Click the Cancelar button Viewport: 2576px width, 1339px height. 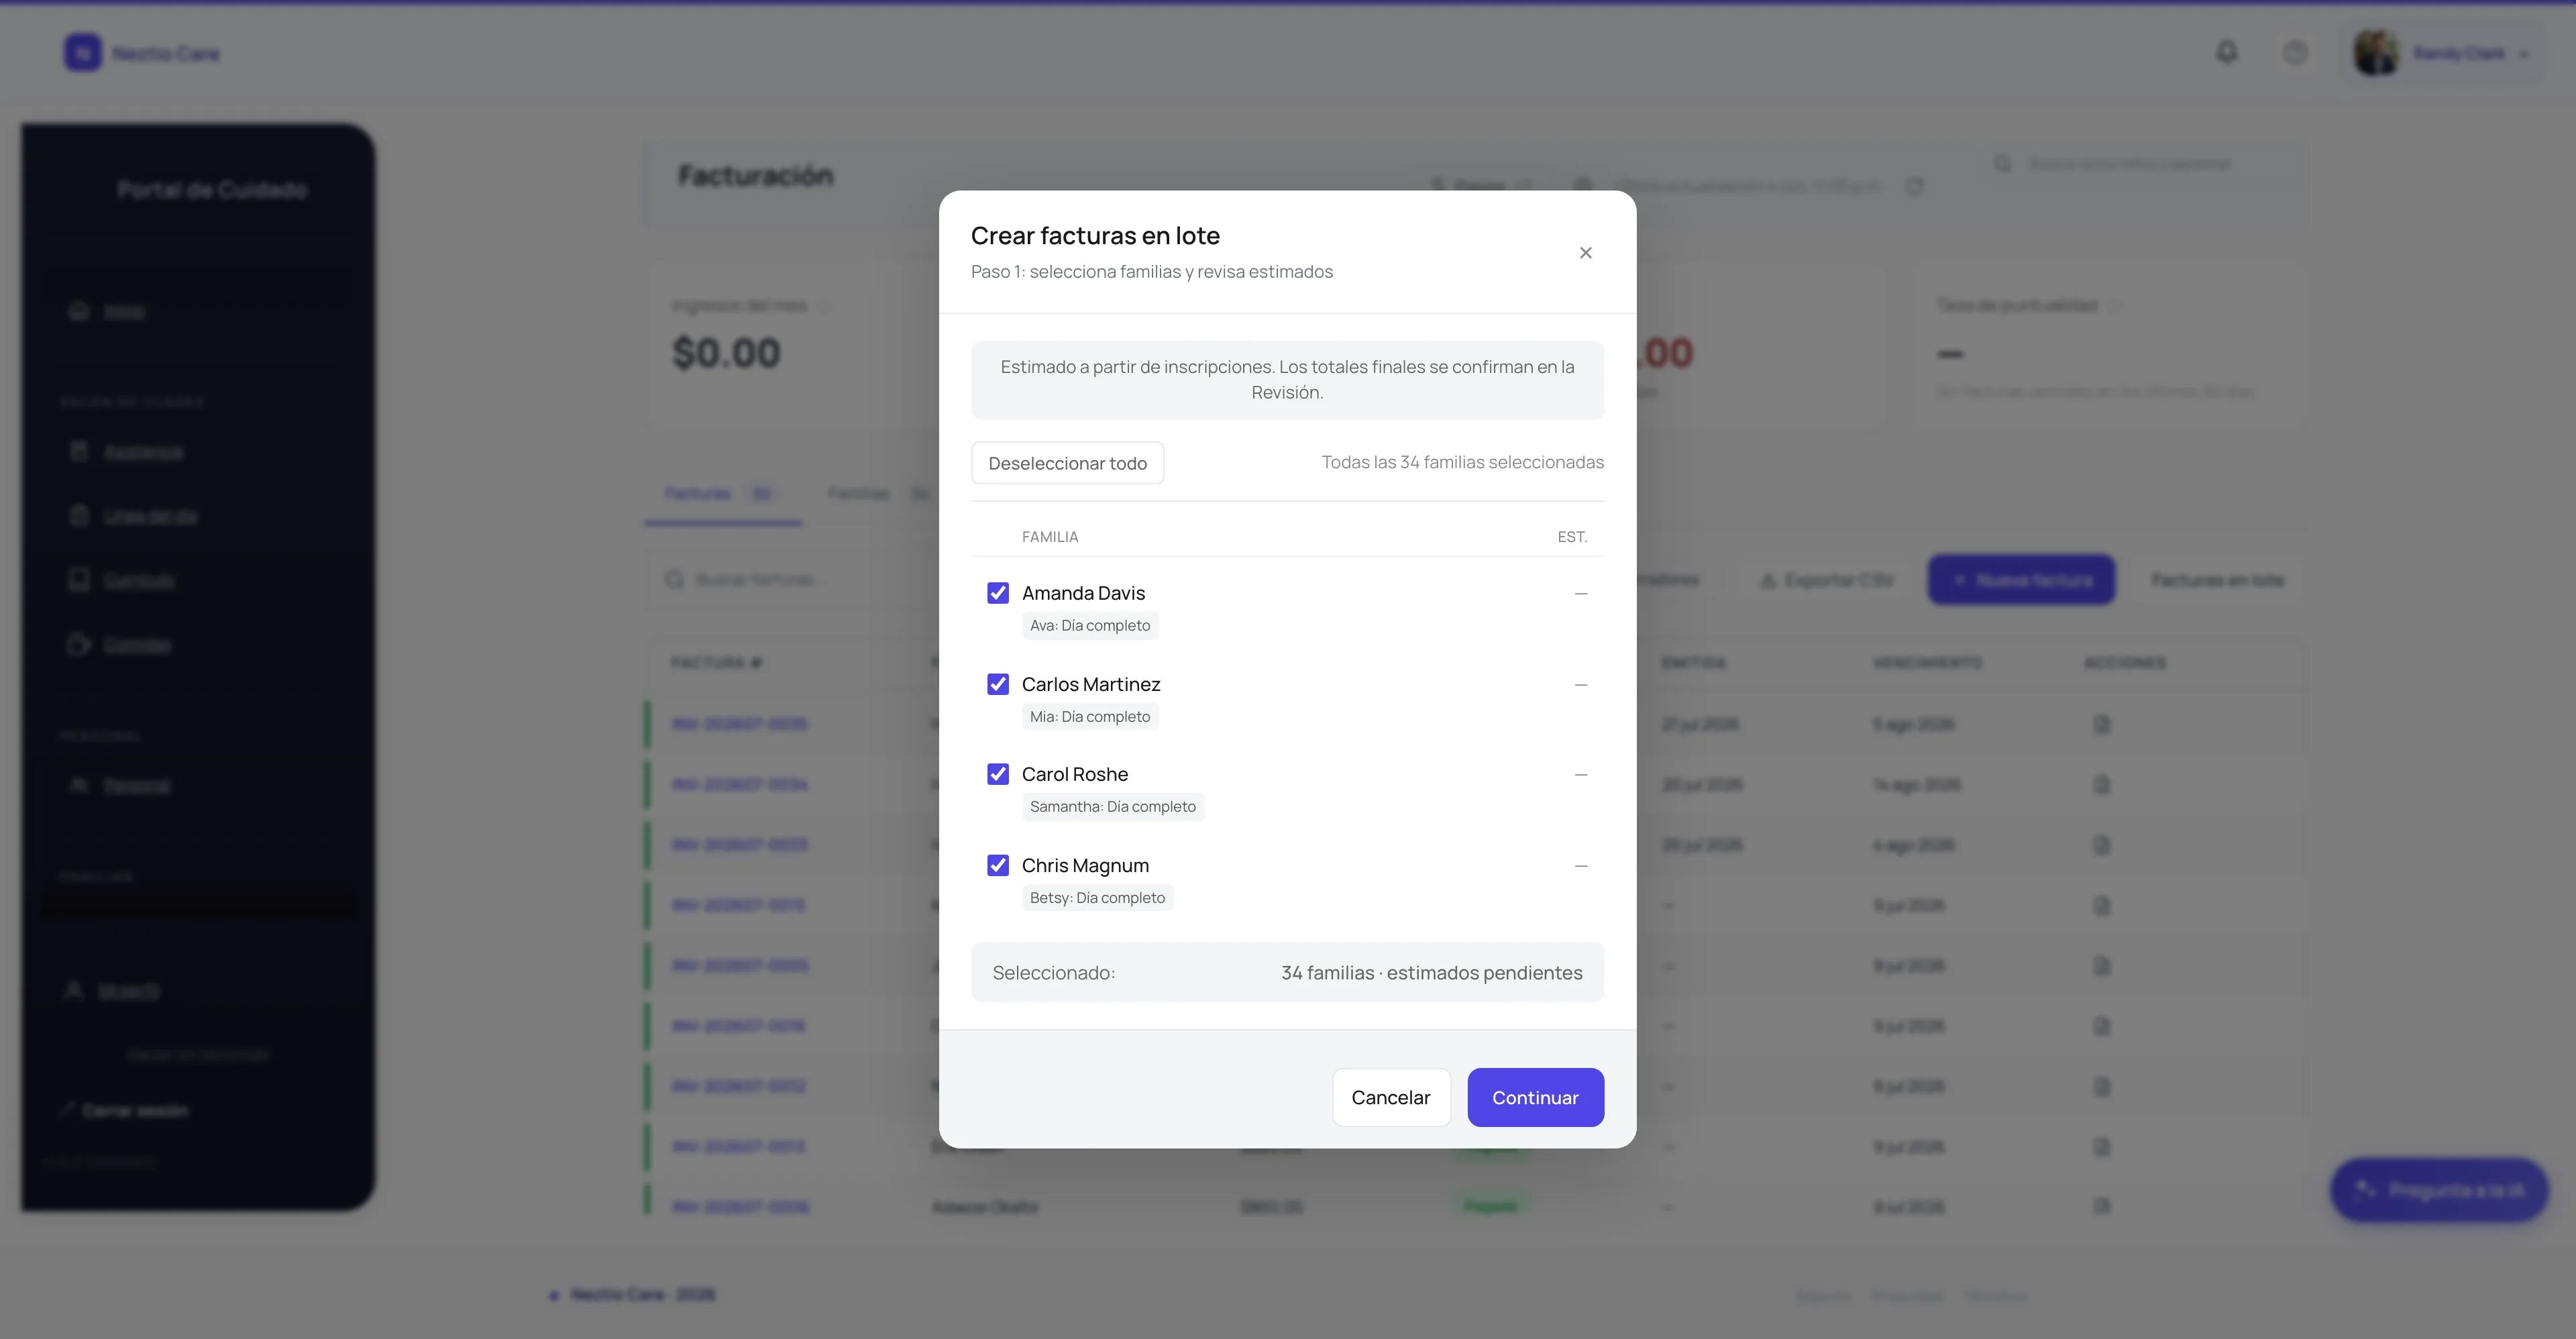1390,1097
